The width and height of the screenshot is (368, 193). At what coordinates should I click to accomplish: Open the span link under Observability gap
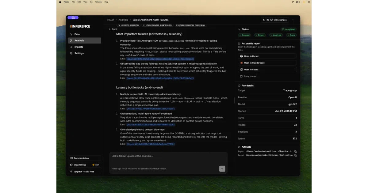160,78
